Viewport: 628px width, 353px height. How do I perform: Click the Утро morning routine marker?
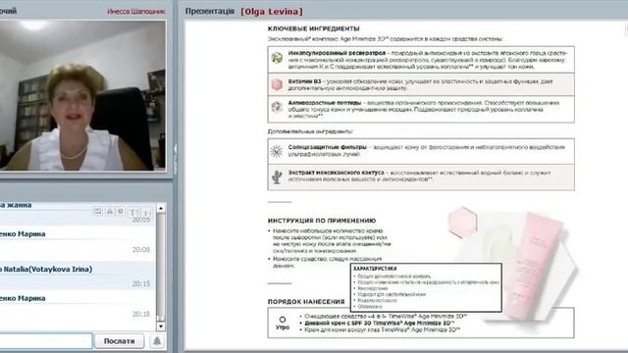(283, 323)
